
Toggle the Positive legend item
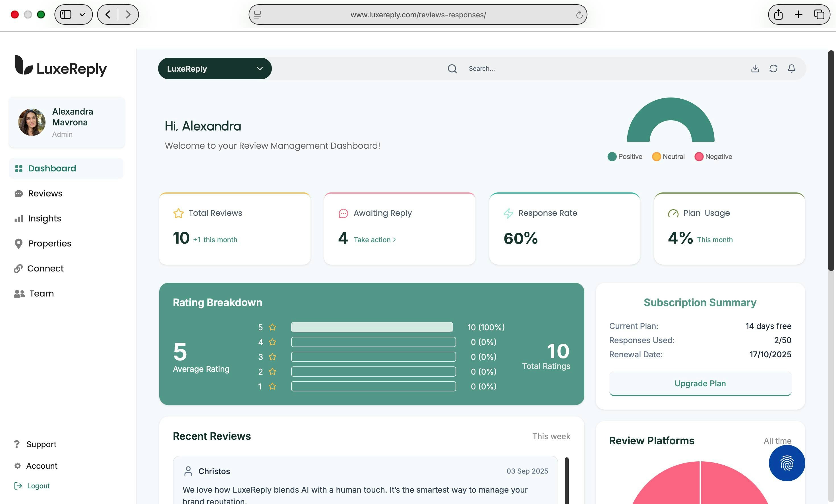pos(625,157)
